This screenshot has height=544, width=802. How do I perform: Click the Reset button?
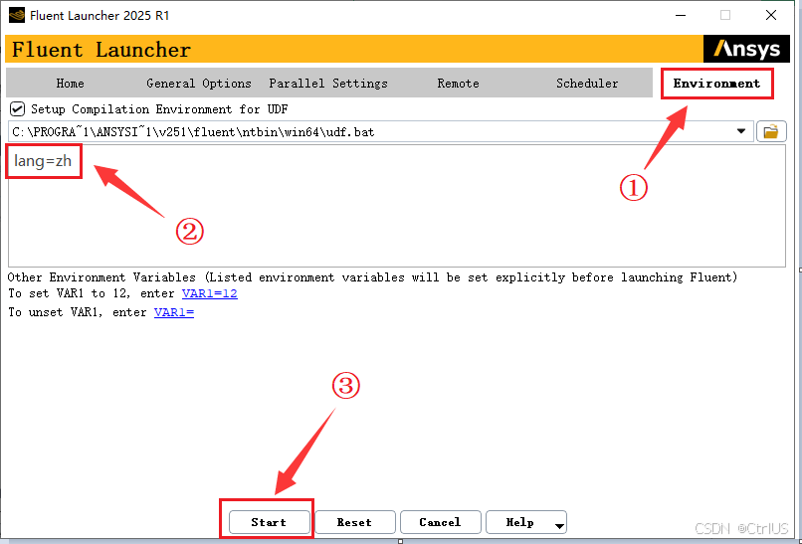tap(354, 522)
